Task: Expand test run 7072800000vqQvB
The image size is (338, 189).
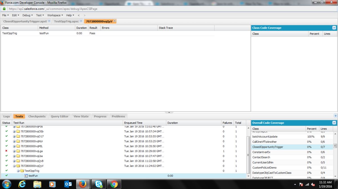Action: 14,161
